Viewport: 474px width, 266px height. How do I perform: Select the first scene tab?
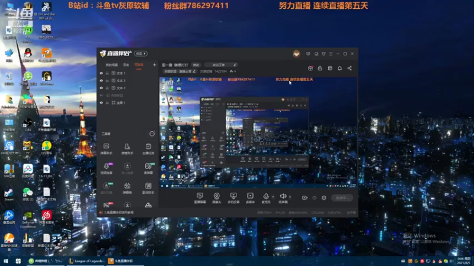pyautogui.click(x=111, y=65)
